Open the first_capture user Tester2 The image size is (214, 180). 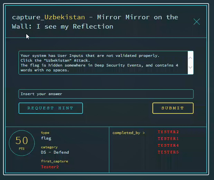pos(50,167)
